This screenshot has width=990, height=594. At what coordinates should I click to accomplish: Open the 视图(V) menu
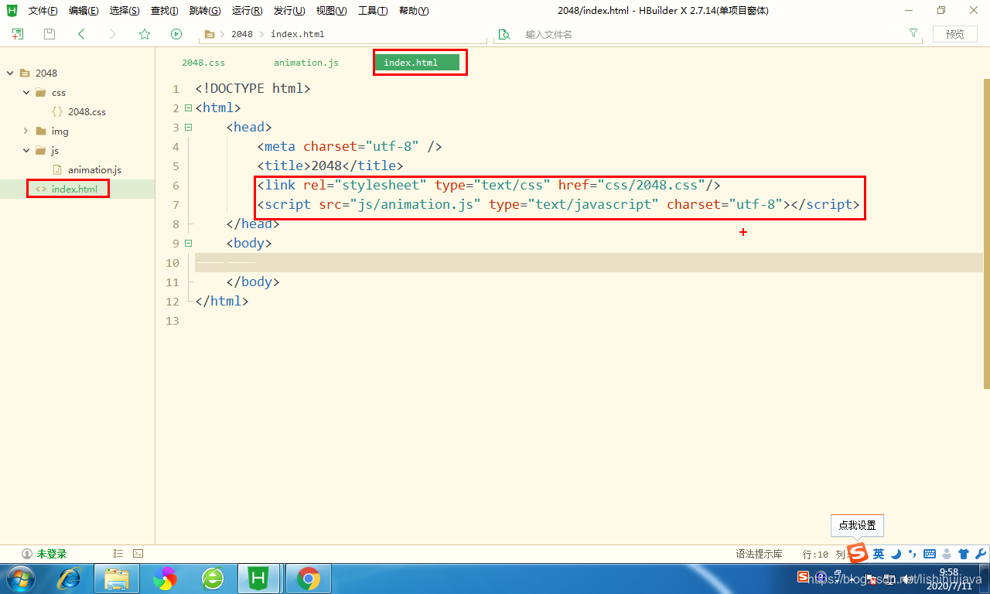[331, 11]
